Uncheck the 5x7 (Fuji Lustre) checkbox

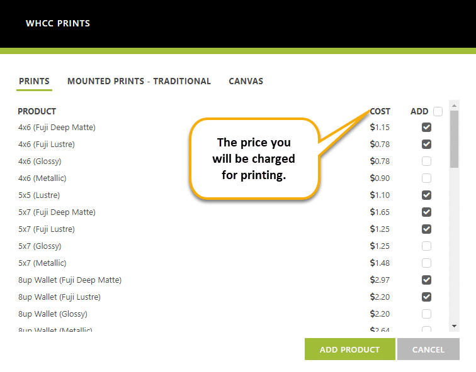coord(426,229)
